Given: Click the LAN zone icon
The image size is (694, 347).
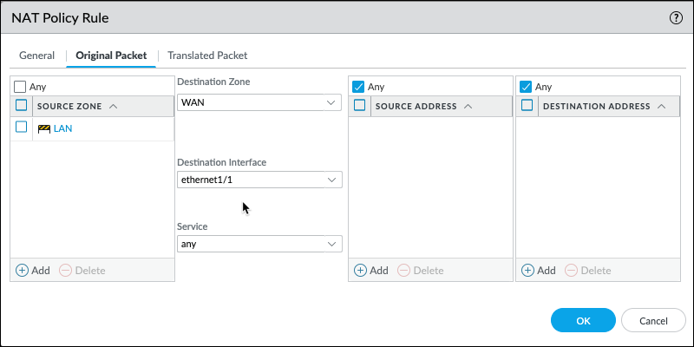Looking at the screenshot, I should (44, 128).
